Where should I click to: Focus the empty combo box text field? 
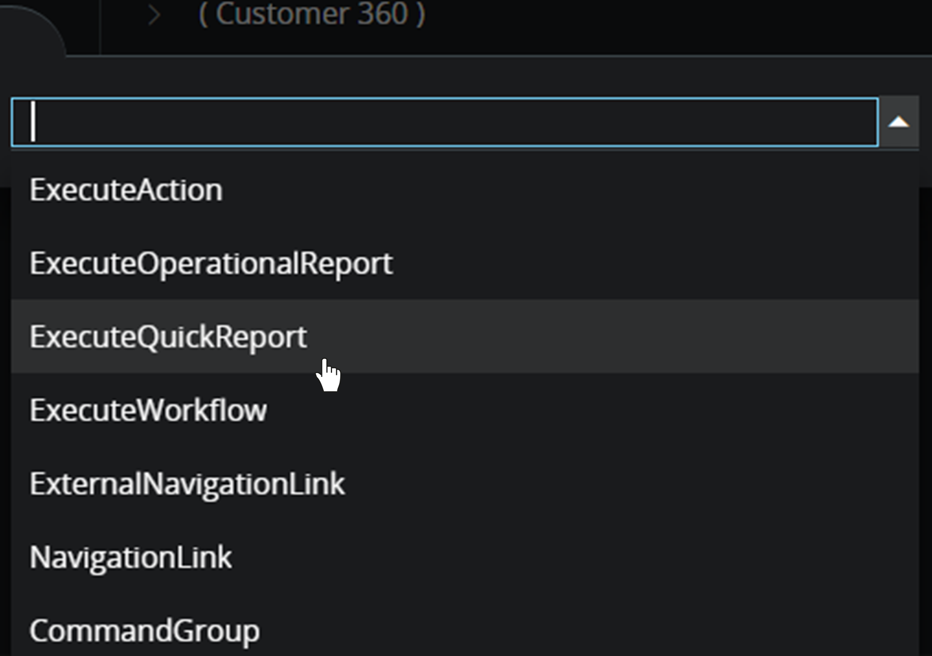444,122
